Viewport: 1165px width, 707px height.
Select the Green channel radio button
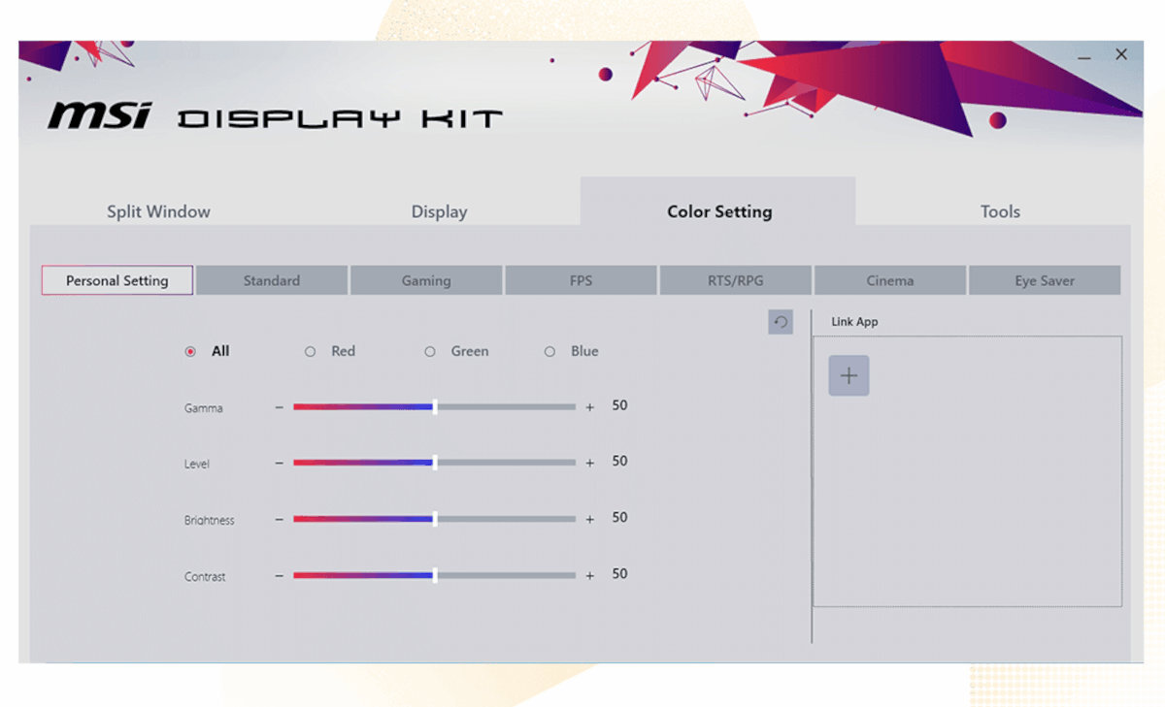[x=430, y=352]
